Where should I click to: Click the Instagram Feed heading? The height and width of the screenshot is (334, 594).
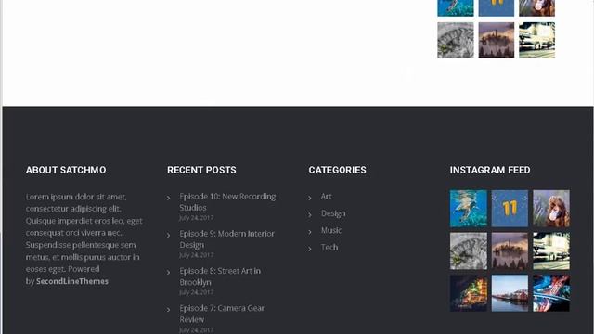pyautogui.click(x=490, y=170)
